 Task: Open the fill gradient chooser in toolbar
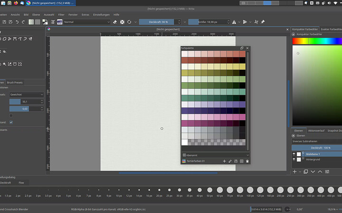click(31, 22)
